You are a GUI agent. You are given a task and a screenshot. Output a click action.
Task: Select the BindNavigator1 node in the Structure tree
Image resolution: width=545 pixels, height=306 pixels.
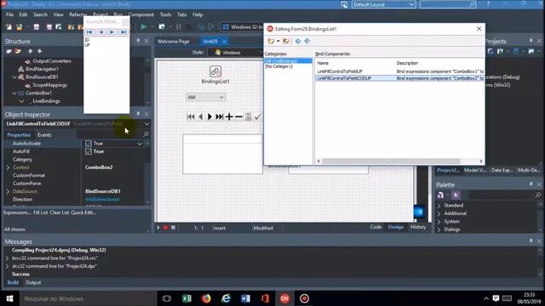click(42, 69)
